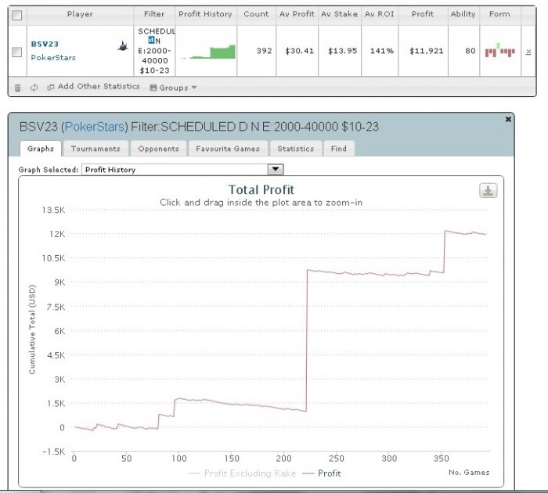
Task: Click the Filter column header
Action: [154, 14]
